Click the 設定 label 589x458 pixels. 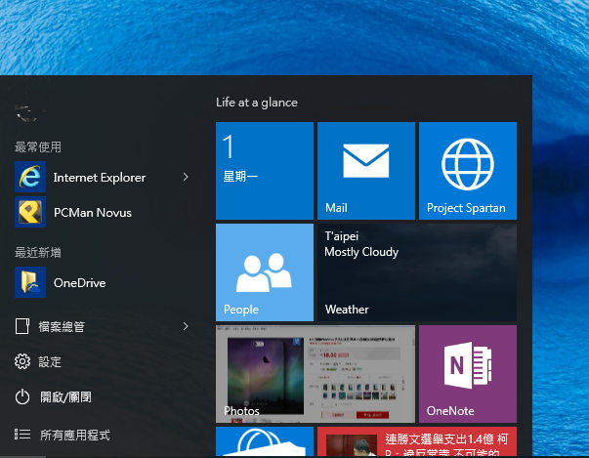click(x=50, y=362)
